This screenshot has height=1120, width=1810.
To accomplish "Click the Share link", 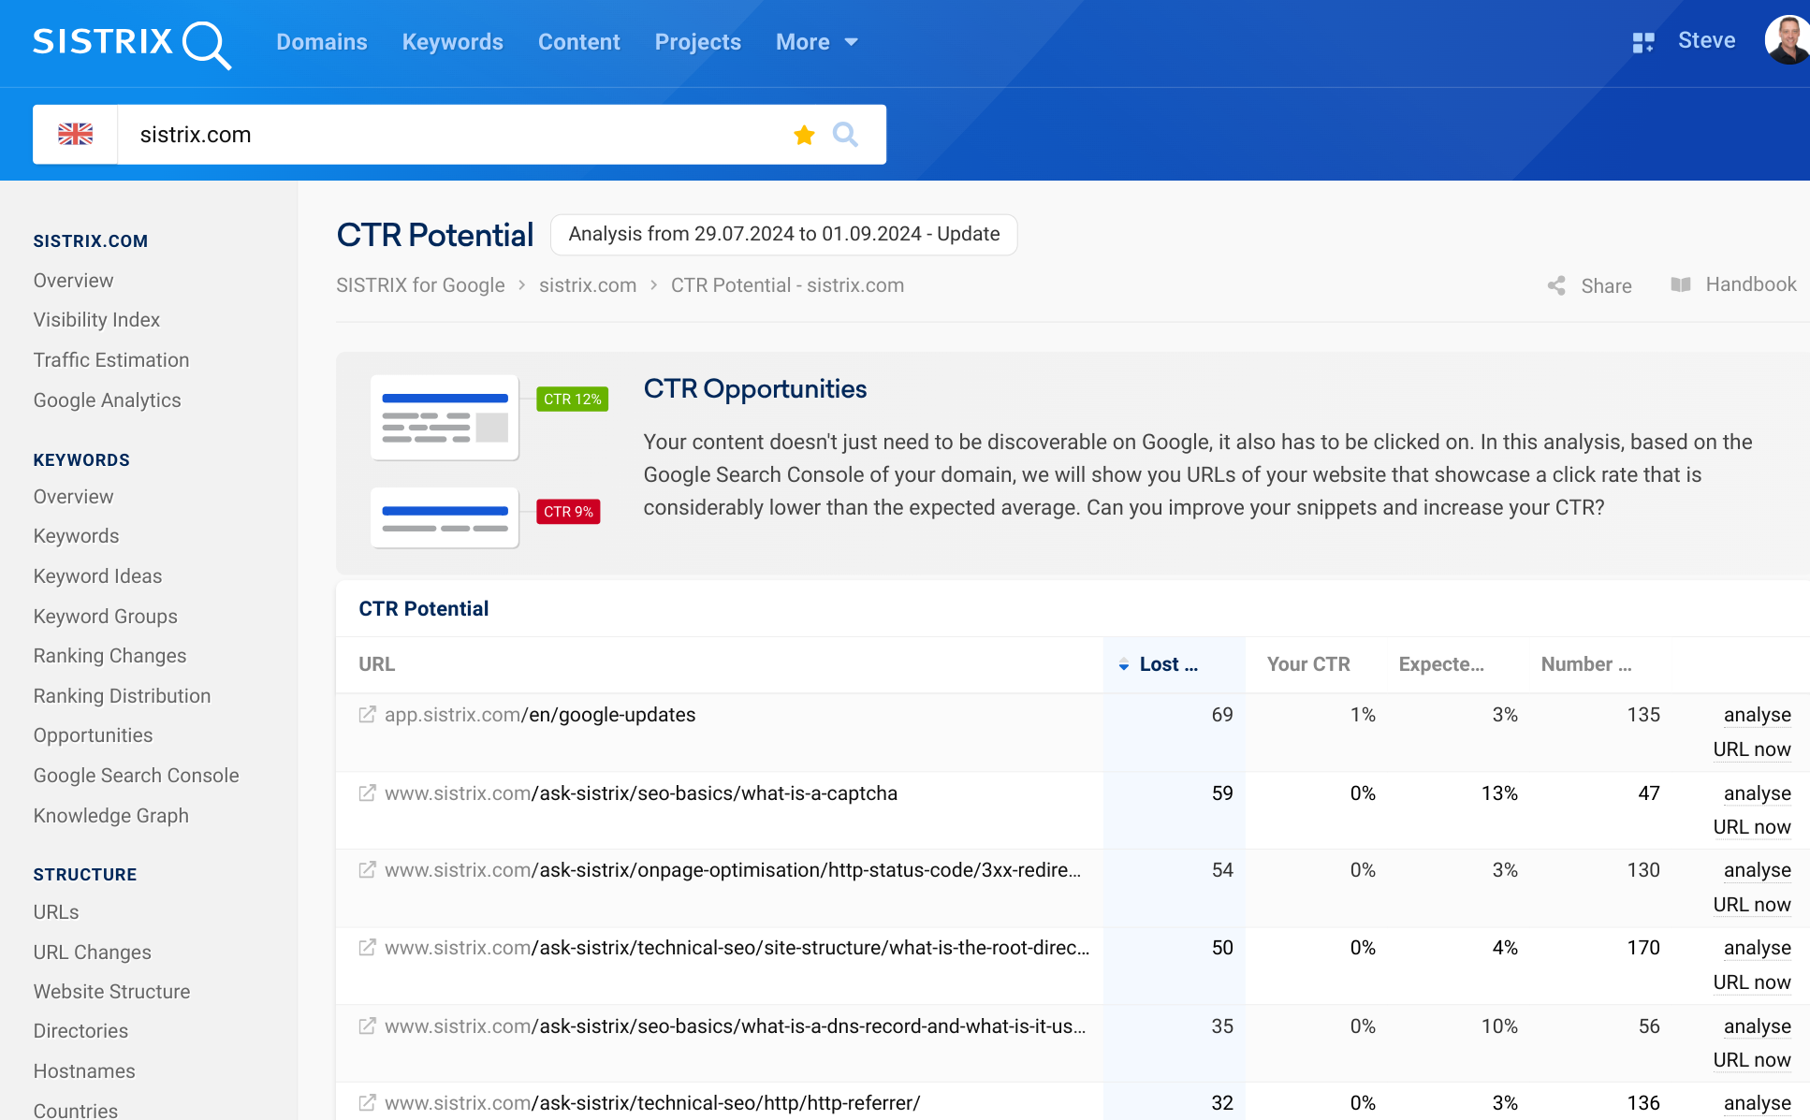I will tap(1606, 286).
